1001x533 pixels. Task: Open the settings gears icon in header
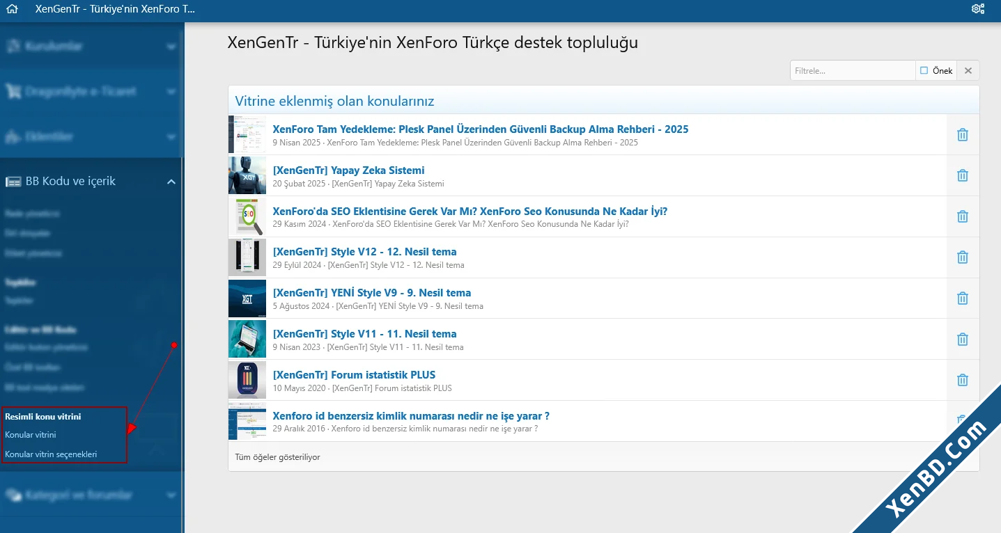click(x=978, y=9)
